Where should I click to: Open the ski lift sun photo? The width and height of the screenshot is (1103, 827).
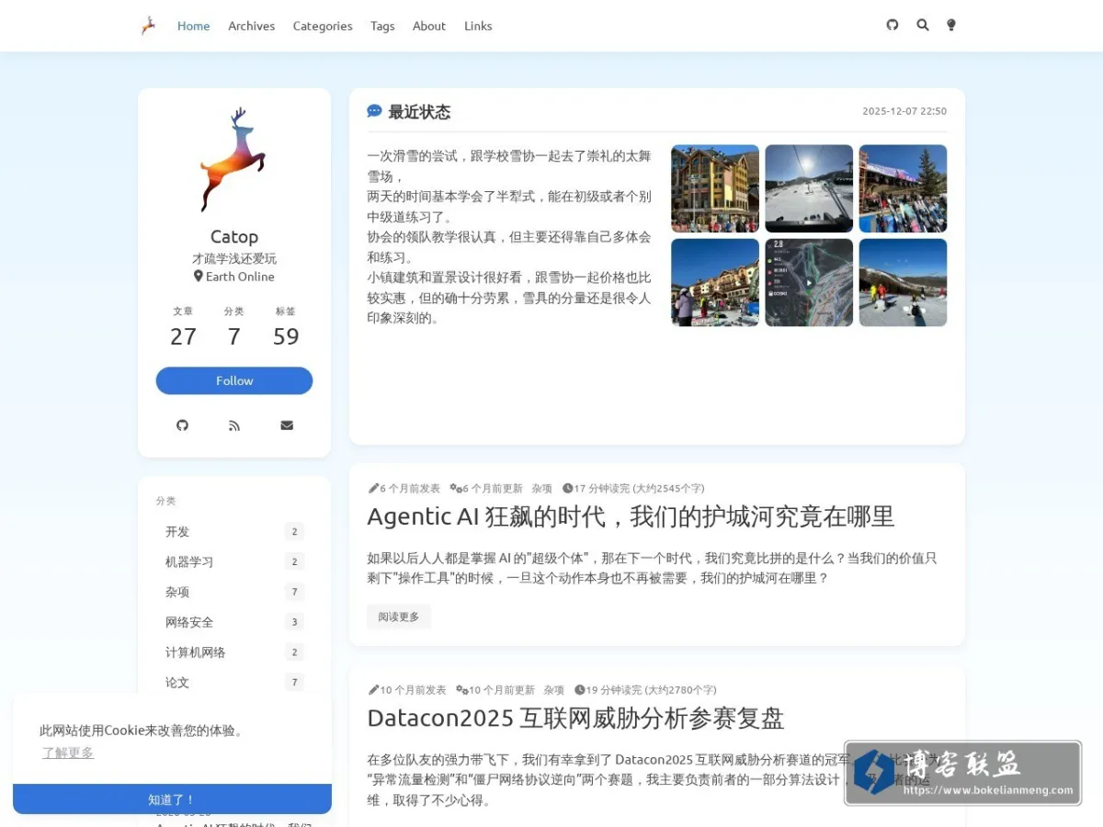[x=809, y=188]
